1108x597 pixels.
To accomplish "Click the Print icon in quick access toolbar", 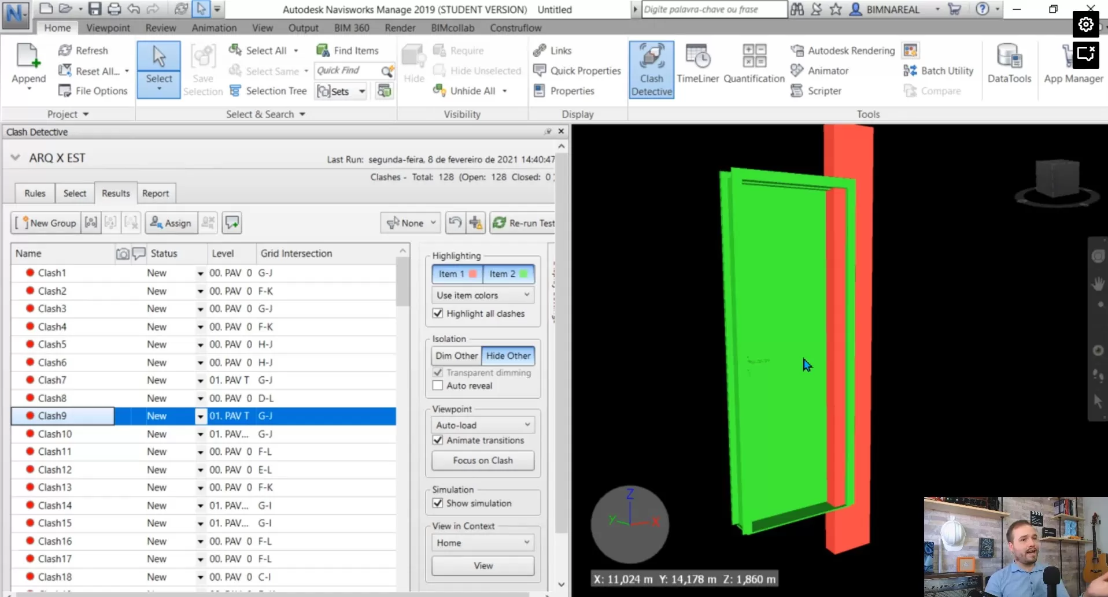I will (115, 9).
